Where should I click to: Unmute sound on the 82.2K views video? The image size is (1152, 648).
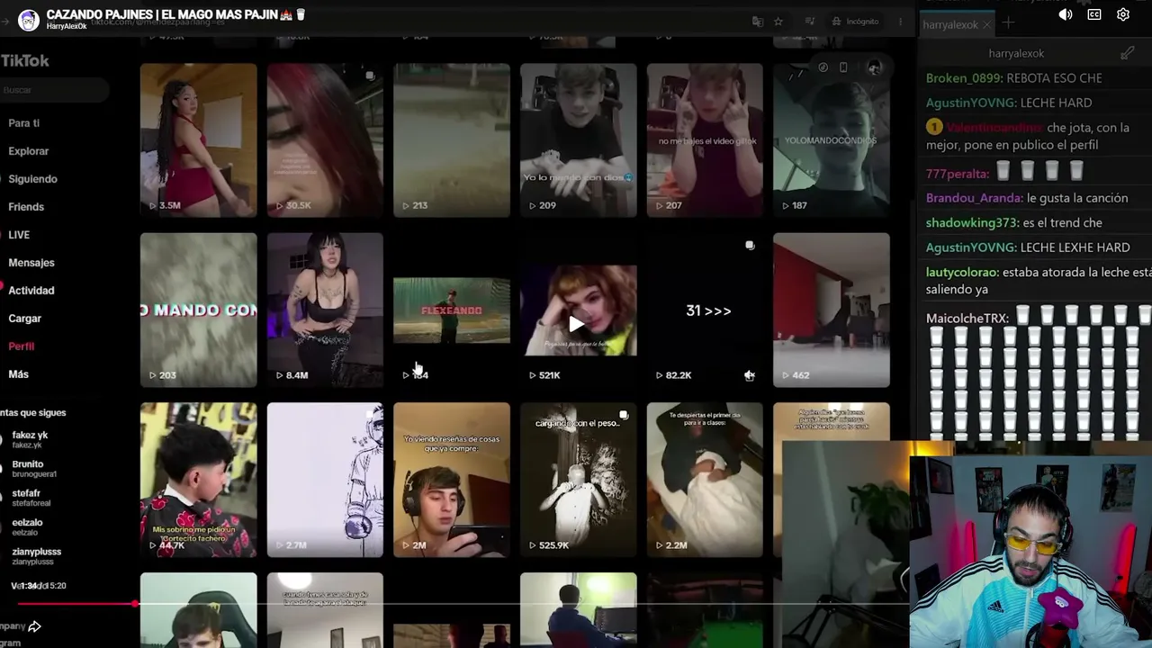coord(749,375)
